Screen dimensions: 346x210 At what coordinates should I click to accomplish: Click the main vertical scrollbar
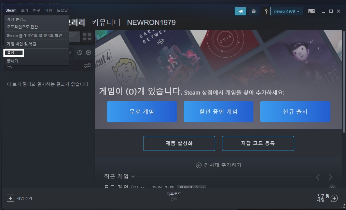pyautogui.click(x=344, y=82)
